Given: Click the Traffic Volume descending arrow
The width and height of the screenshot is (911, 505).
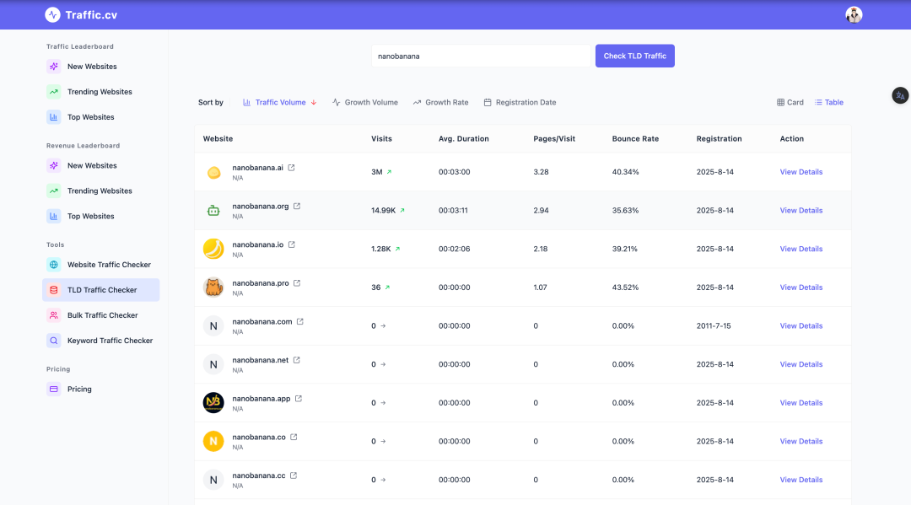Looking at the screenshot, I should [x=314, y=102].
